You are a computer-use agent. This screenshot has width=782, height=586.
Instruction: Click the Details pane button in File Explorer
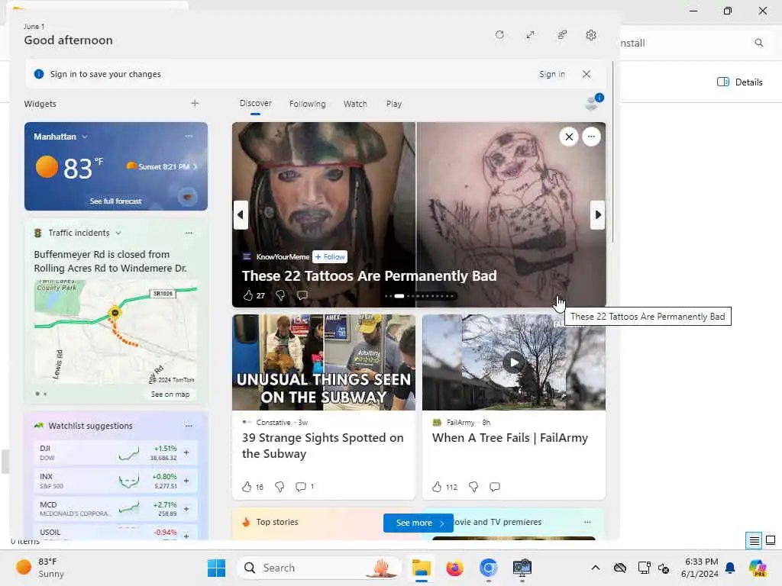(739, 82)
